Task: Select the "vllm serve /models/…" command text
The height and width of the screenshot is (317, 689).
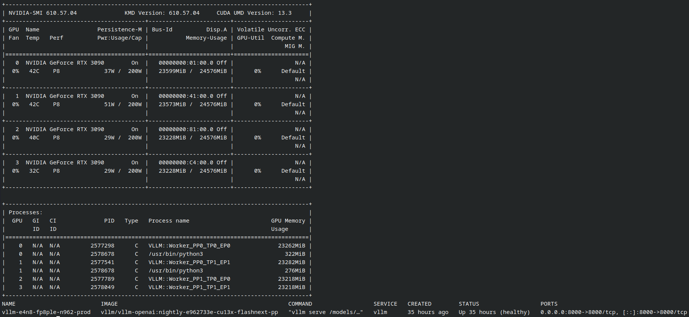Action: pos(326,312)
